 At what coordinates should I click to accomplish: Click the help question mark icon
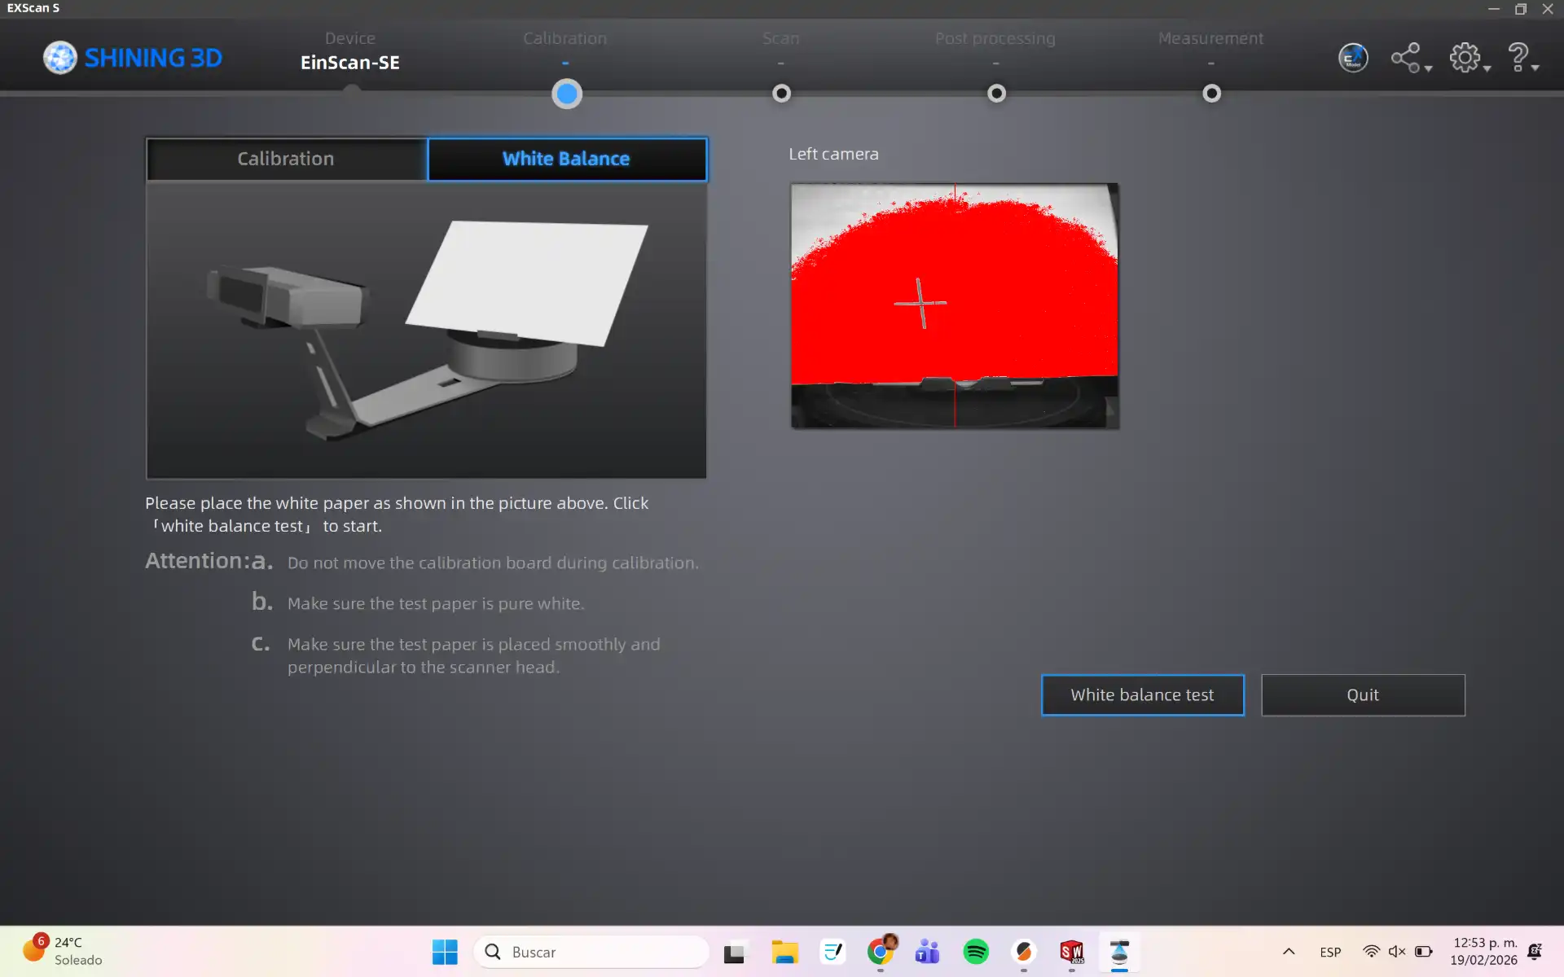click(1518, 57)
